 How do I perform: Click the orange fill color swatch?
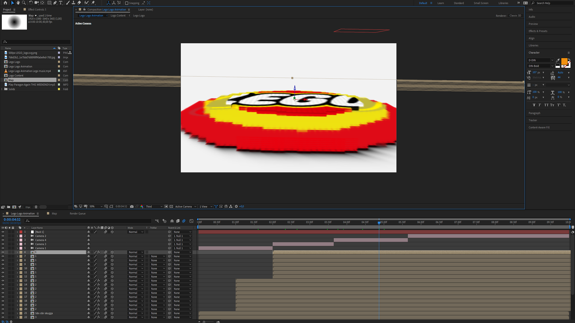[x=564, y=61]
